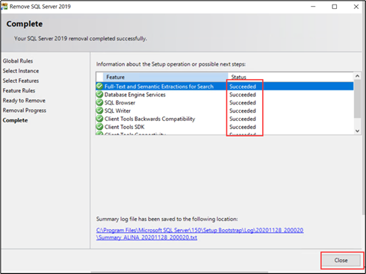This screenshot has width=366, height=274.
Task: Close the window using the title bar X
Action: (x=356, y=7)
